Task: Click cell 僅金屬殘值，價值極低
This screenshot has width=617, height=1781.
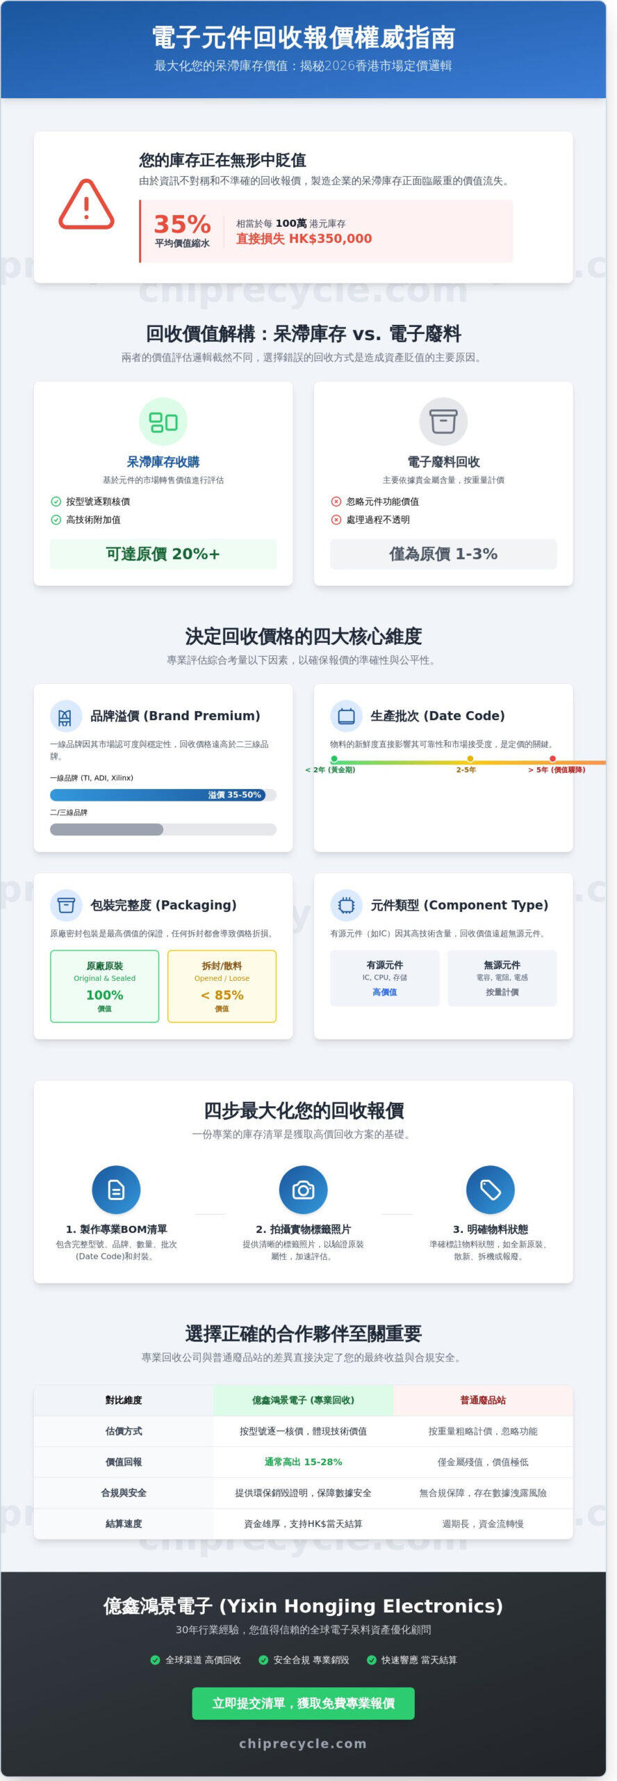Action: click(483, 1462)
